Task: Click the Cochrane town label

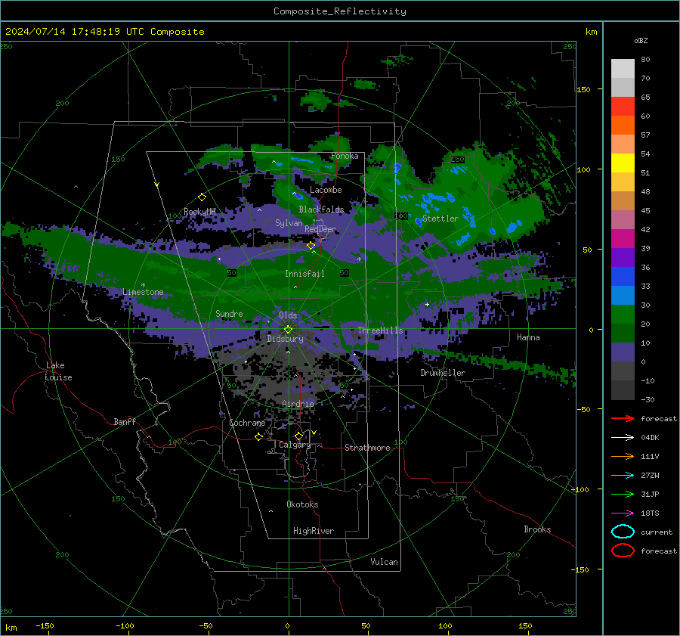Action: click(x=247, y=423)
